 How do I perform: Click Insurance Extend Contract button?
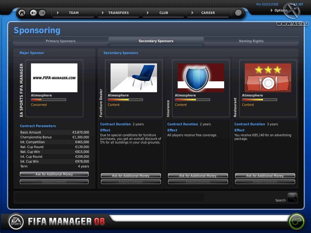pyautogui.click(x=198, y=182)
